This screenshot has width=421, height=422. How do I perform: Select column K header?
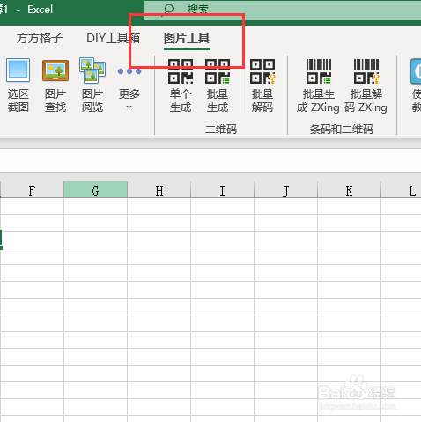pyautogui.click(x=349, y=190)
